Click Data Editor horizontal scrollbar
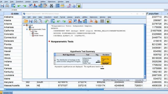The height and width of the screenshot is (94, 168). click(x=54, y=89)
